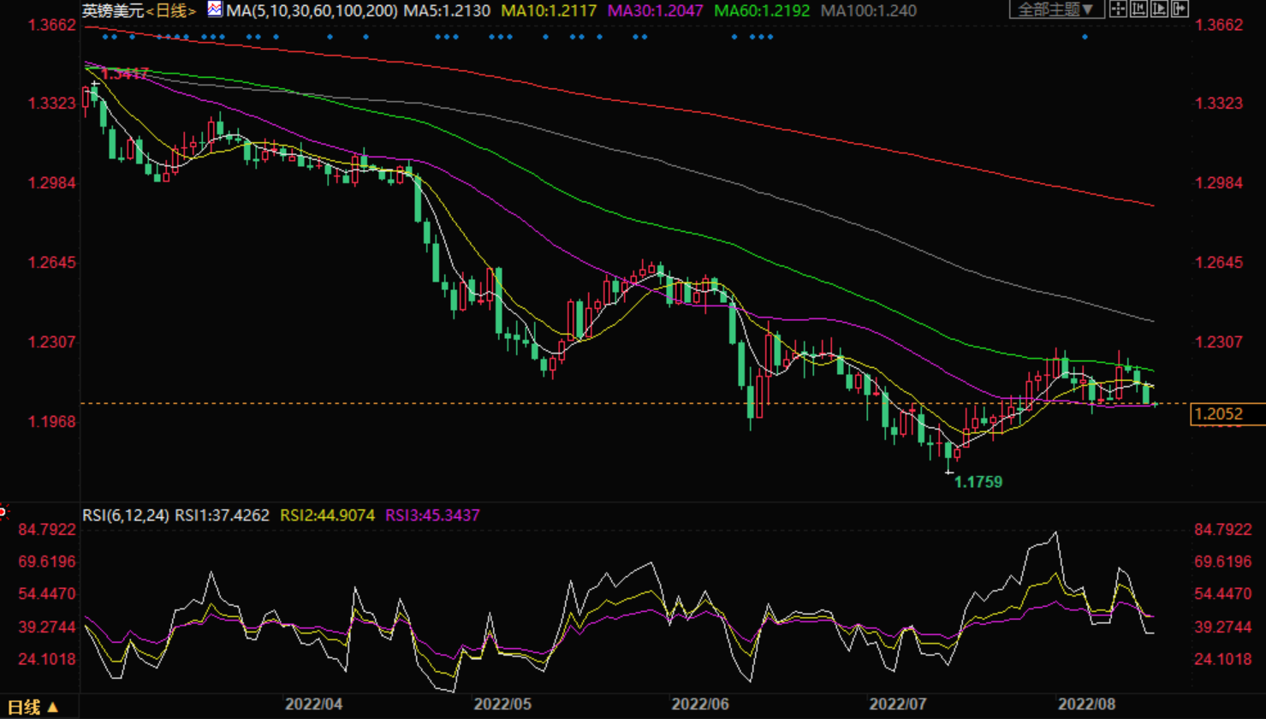Click the expand chart range icon
The image size is (1266, 719).
point(1159,9)
